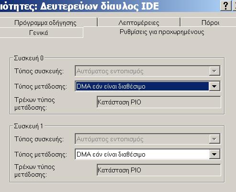This screenshot has height=192, width=236.
Task: Click Τύπος μετάδοσης label in Συσκευή 0
Action: coord(41,86)
